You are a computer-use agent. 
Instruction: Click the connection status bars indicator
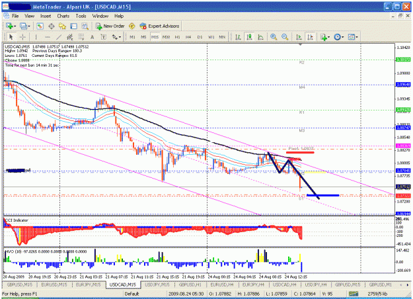point(354,294)
